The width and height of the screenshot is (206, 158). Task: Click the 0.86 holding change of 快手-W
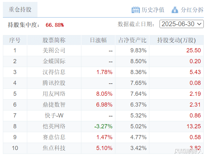tap(195, 116)
